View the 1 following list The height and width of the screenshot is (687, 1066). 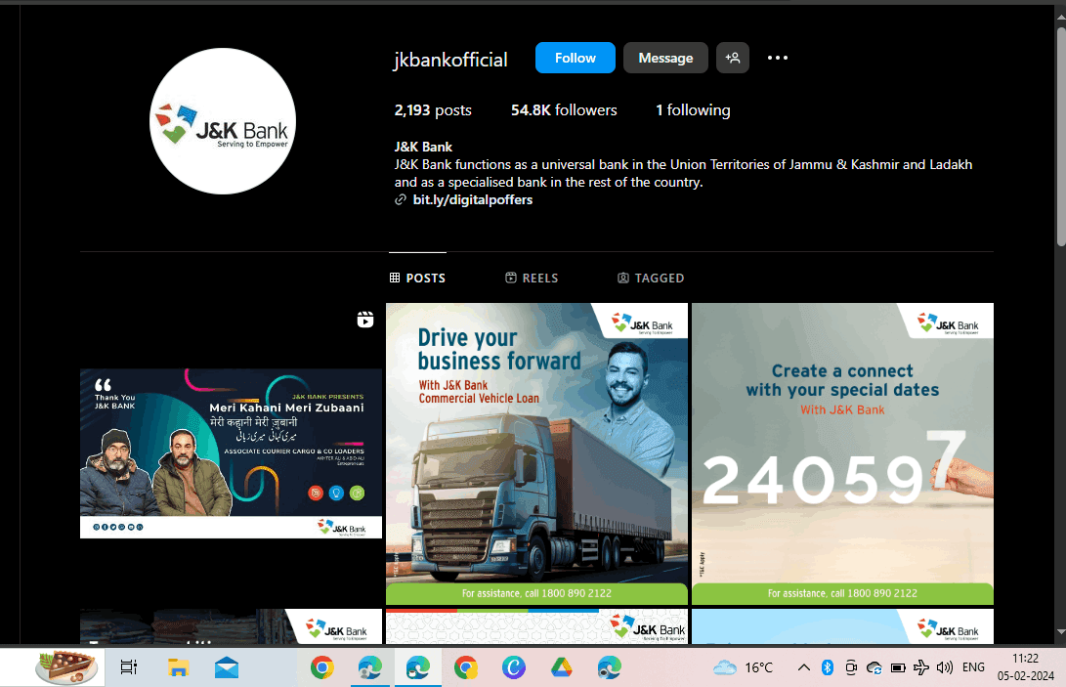pos(693,110)
